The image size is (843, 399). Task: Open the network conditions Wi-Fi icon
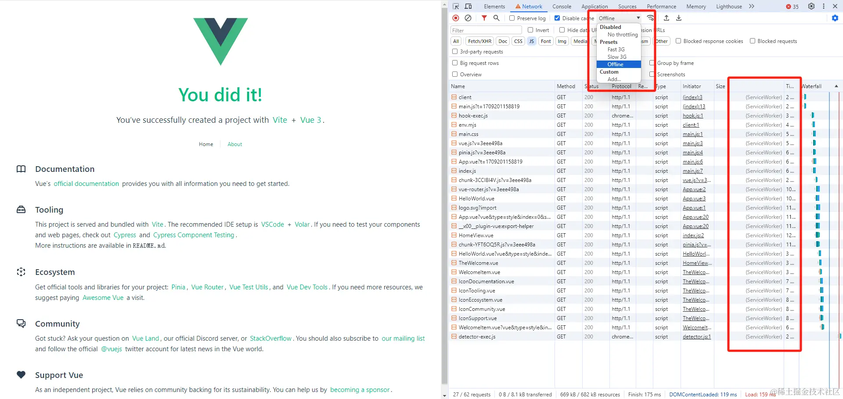(650, 18)
